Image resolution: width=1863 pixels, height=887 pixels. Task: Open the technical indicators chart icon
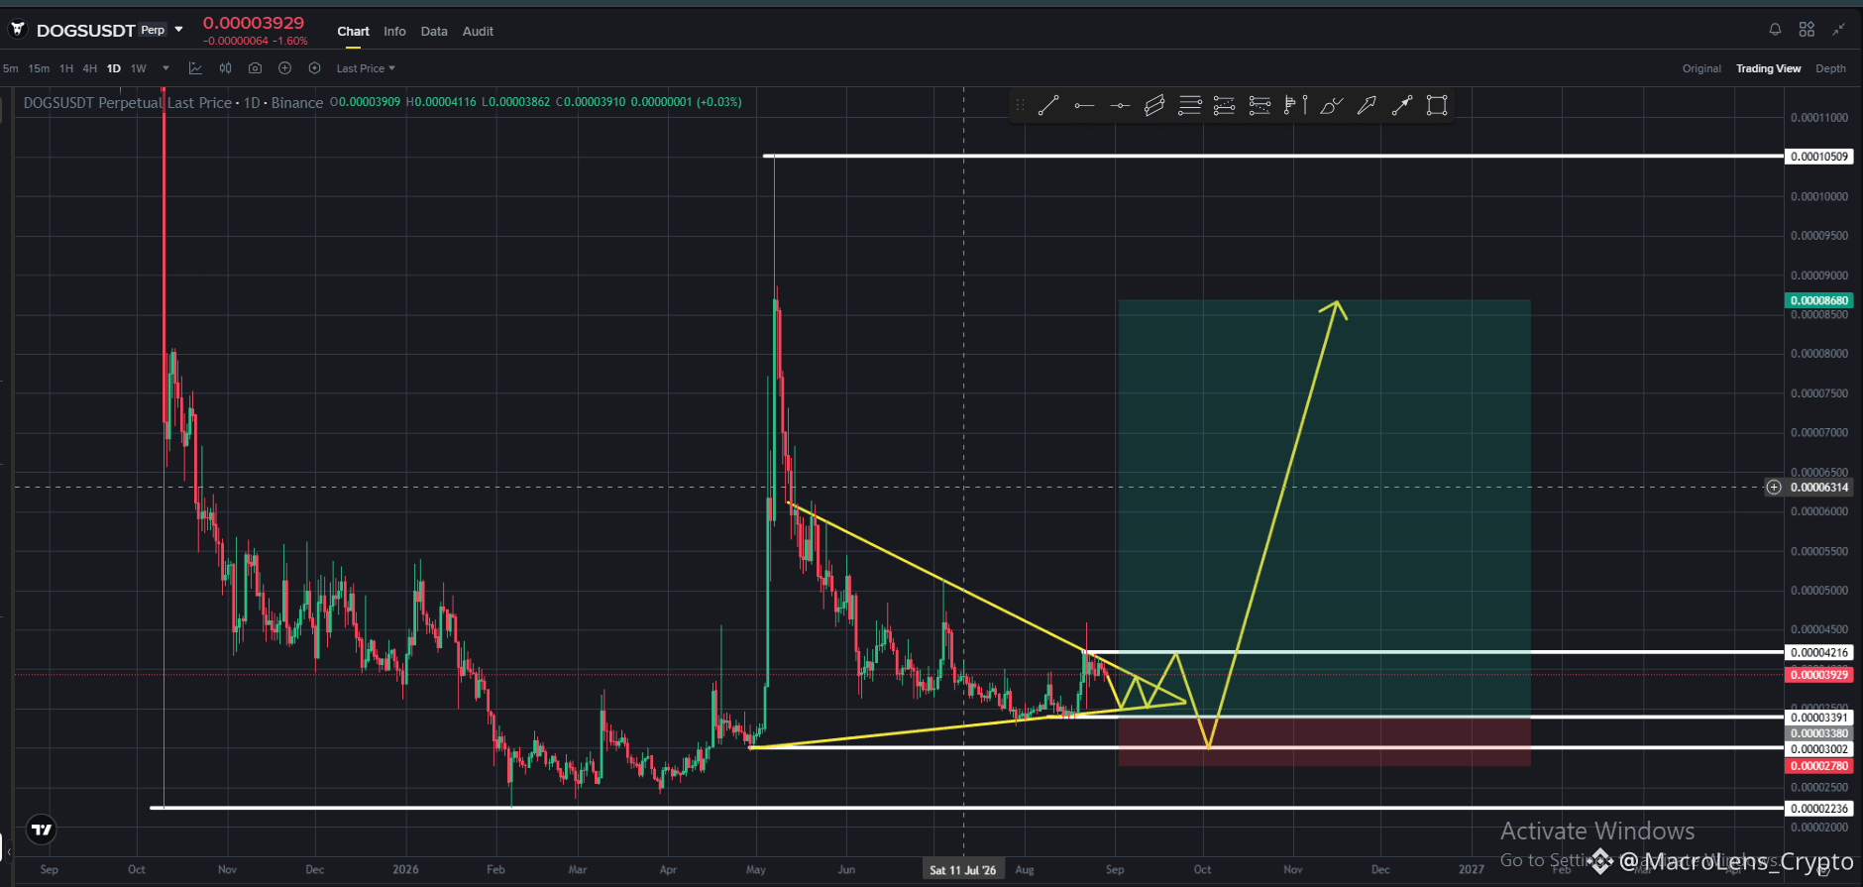pyautogui.click(x=195, y=68)
